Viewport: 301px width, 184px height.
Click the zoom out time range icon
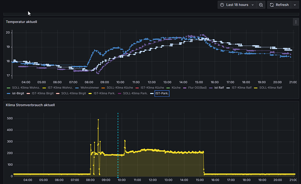(261, 5)
